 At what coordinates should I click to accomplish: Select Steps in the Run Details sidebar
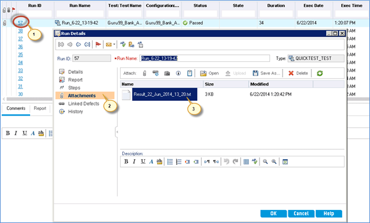(x=74, y=88)
